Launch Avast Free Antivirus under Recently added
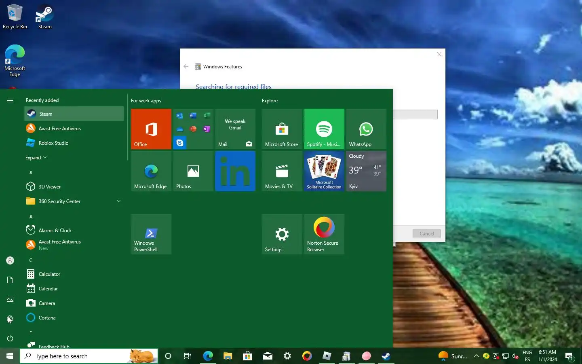This screenshot has height=364, width=582. pyautogui.click(x=74, y=128)
